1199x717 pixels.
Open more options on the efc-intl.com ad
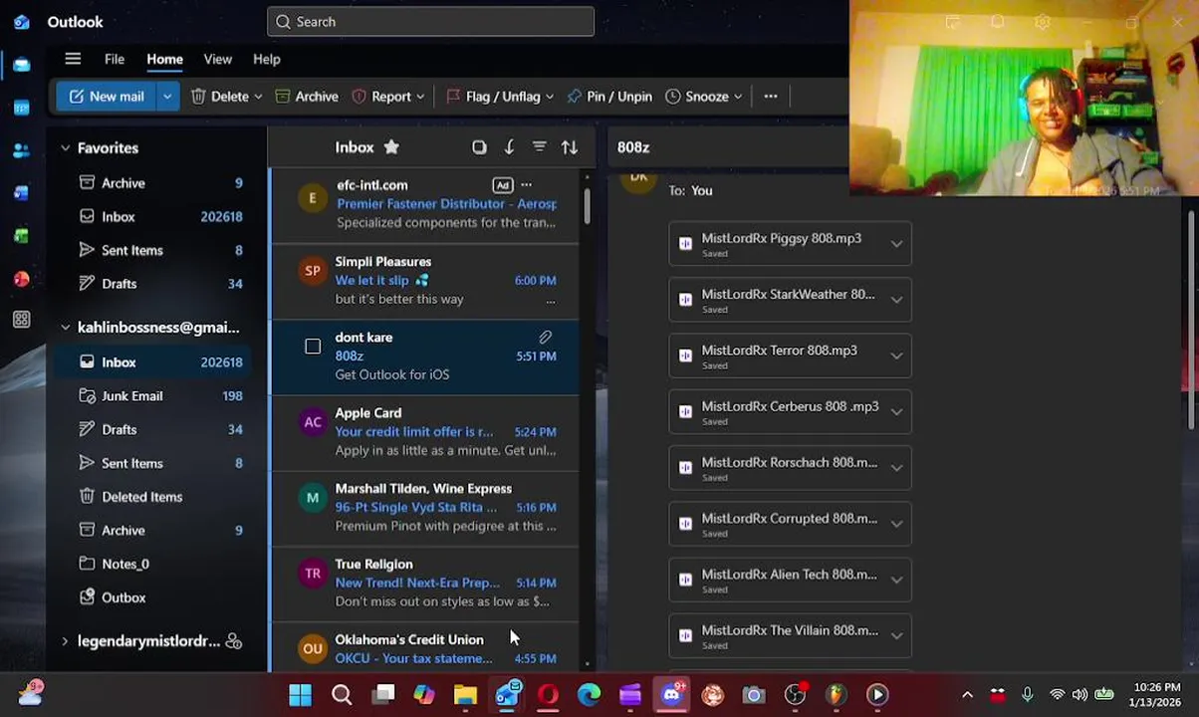point(526,185)
